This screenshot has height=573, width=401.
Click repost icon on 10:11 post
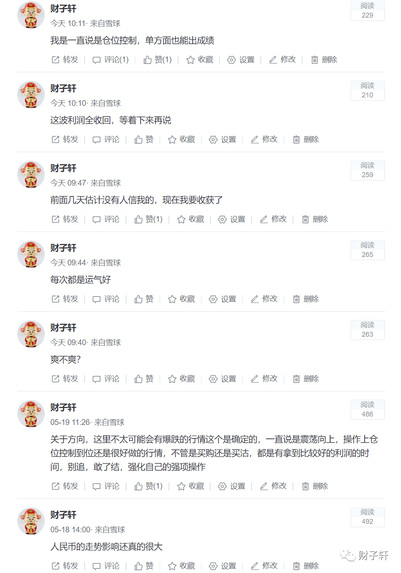(56, 60)
